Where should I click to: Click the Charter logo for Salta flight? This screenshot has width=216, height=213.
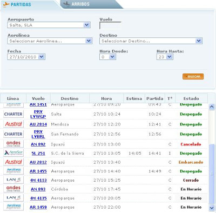(13, 114)
